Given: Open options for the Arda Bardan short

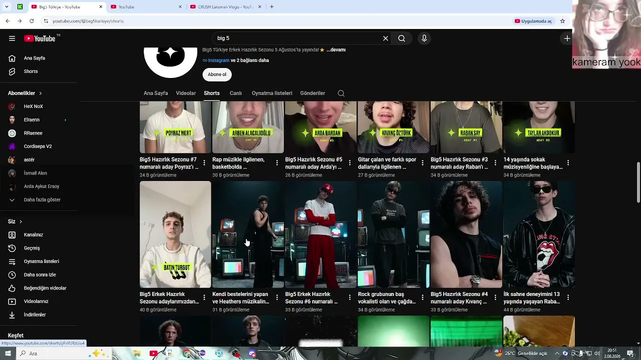Looking at the screenshot, I should point(350,163).
